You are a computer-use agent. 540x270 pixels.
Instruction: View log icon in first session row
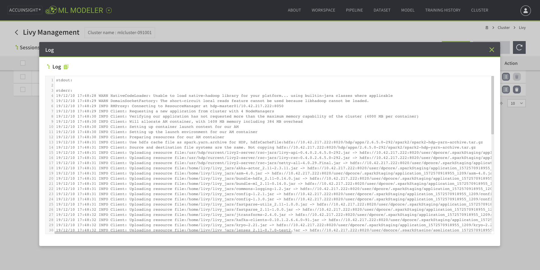pos(506,77)
